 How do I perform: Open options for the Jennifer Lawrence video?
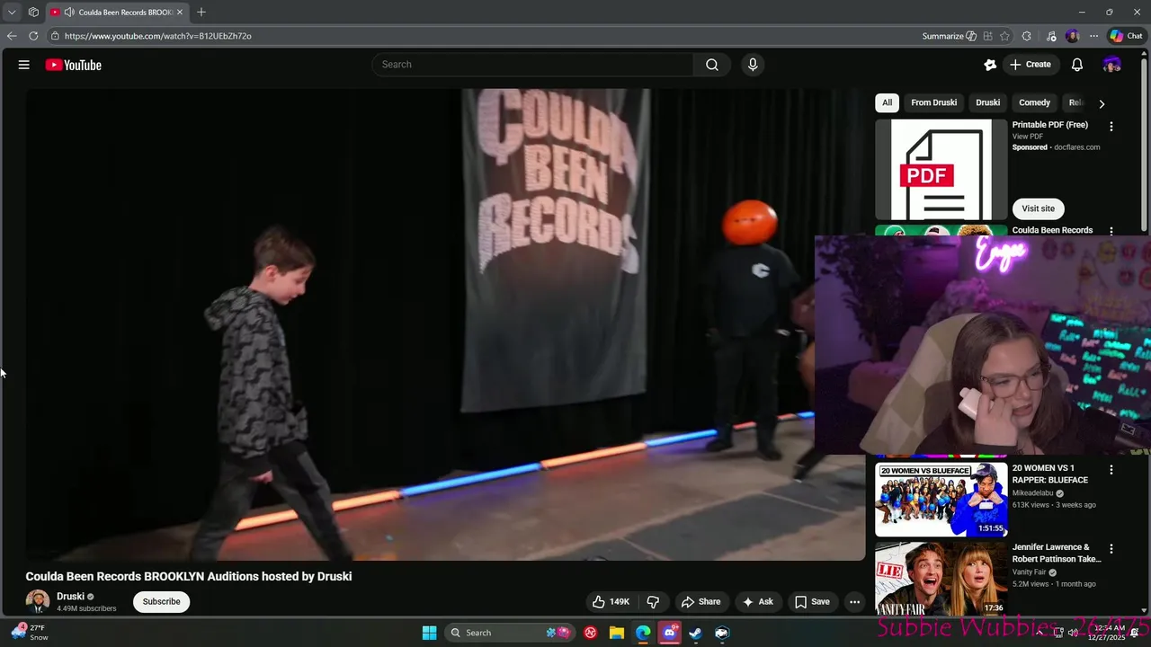(1111, 549)
